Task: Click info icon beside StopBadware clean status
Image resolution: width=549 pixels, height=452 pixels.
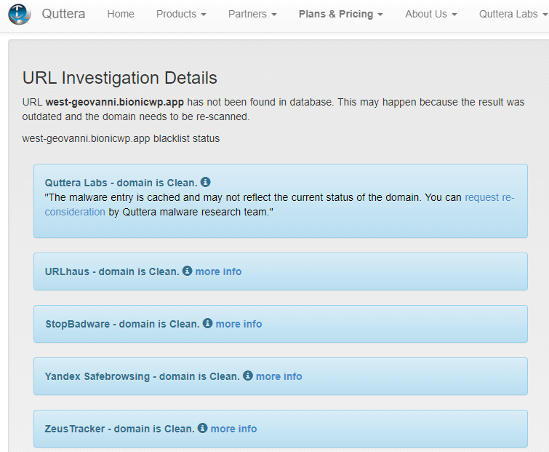Action: pyautogui.click(x=207, y=323)
